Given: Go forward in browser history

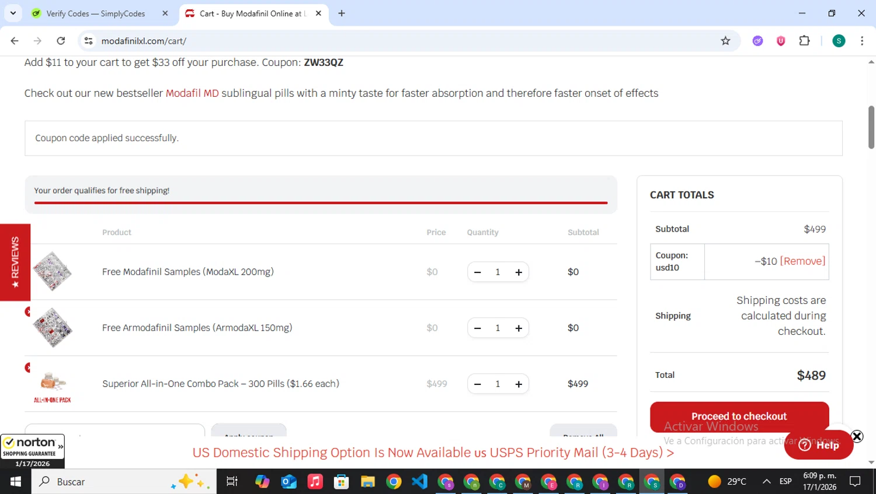Looking at the screenshot, I should click(37, 41).
